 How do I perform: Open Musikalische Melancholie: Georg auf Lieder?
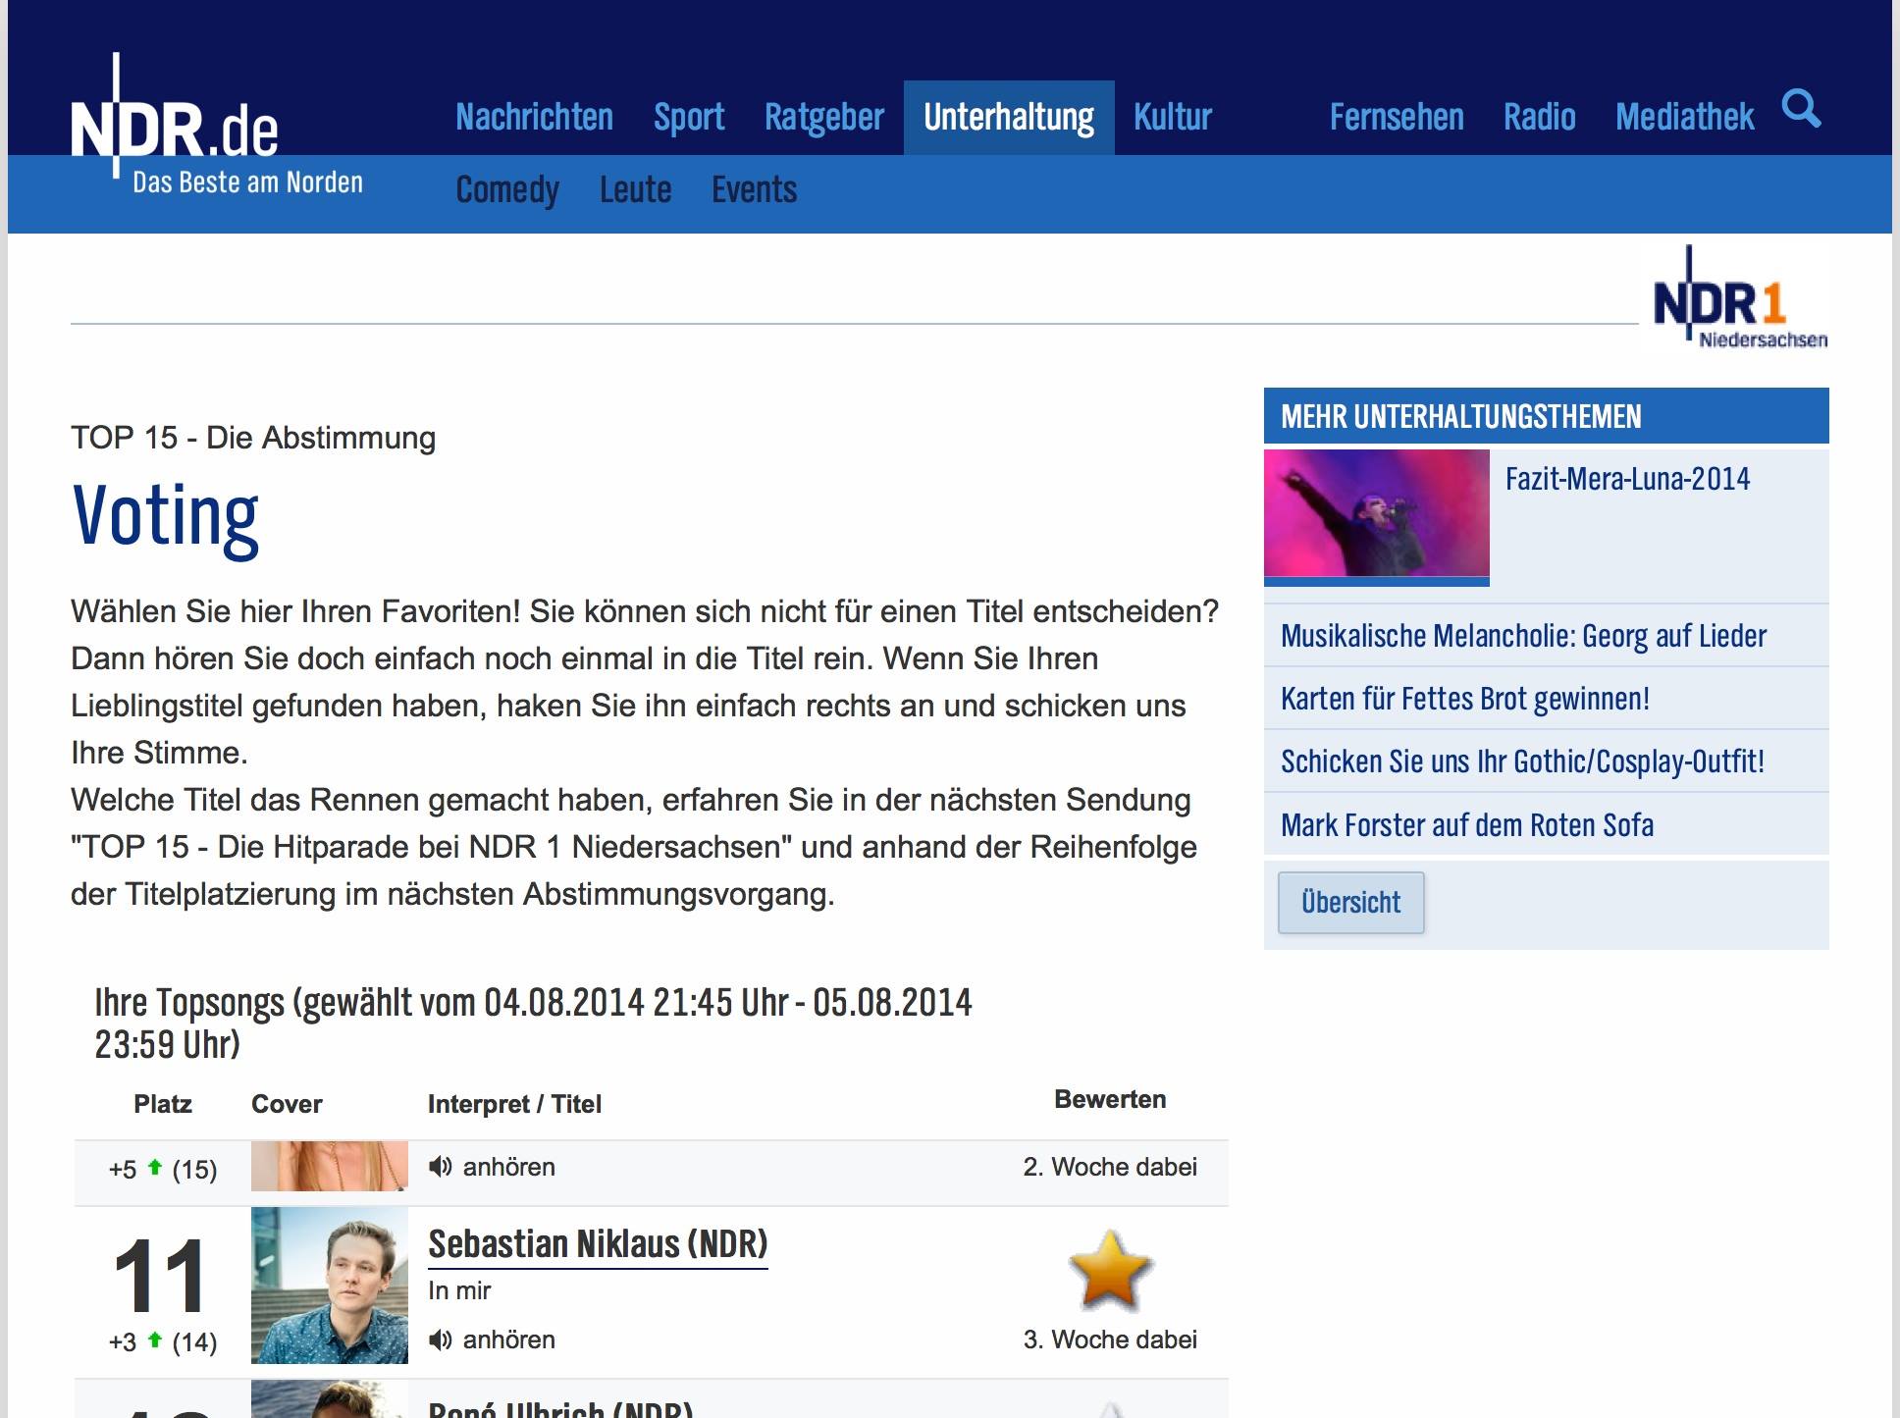(x=1523, y=636)
